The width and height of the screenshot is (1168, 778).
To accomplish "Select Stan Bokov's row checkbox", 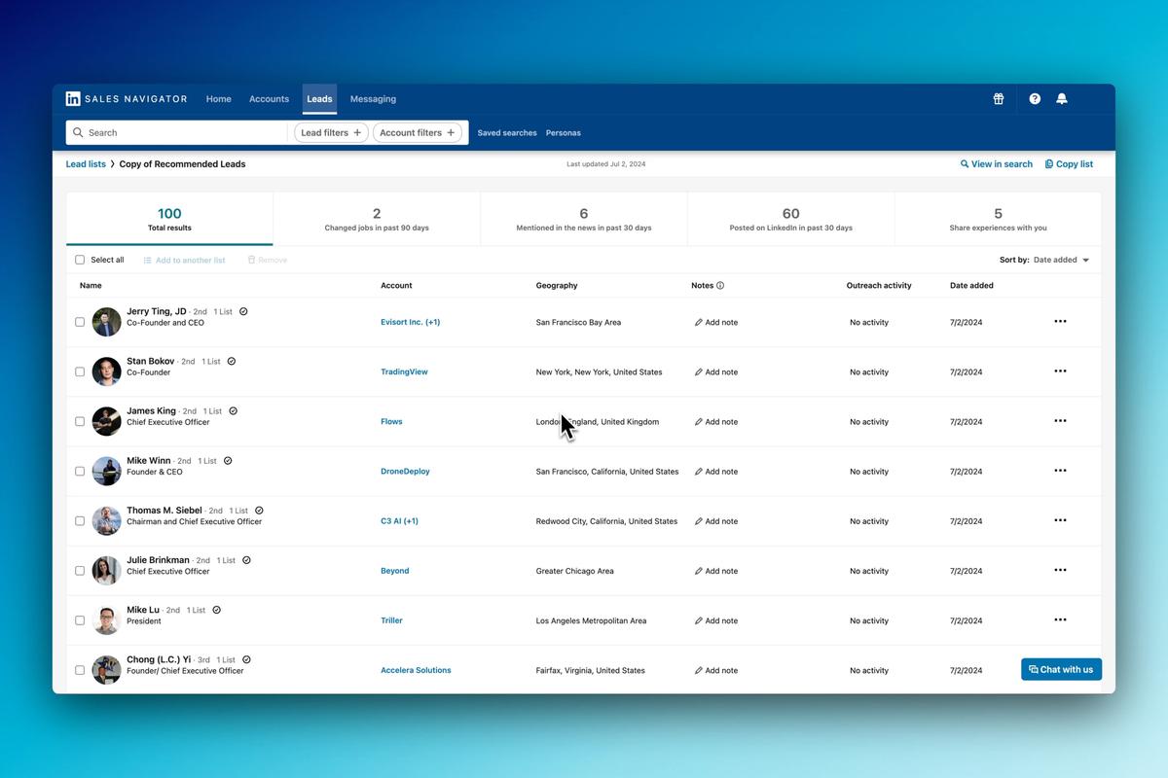I will click(80, 371).
